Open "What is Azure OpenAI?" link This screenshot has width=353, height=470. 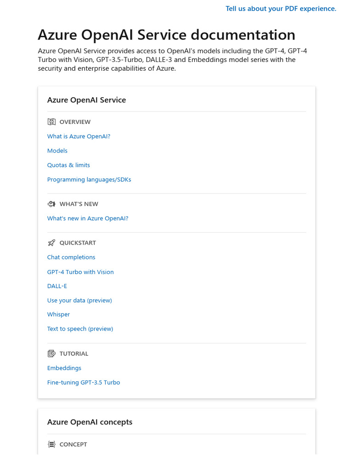[79, 136]
